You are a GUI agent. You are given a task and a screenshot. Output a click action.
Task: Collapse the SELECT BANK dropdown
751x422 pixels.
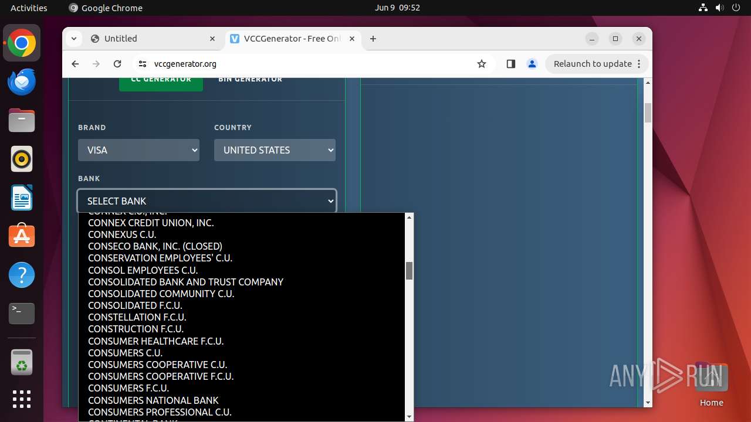pyautogui.click(x=207, y=201)
